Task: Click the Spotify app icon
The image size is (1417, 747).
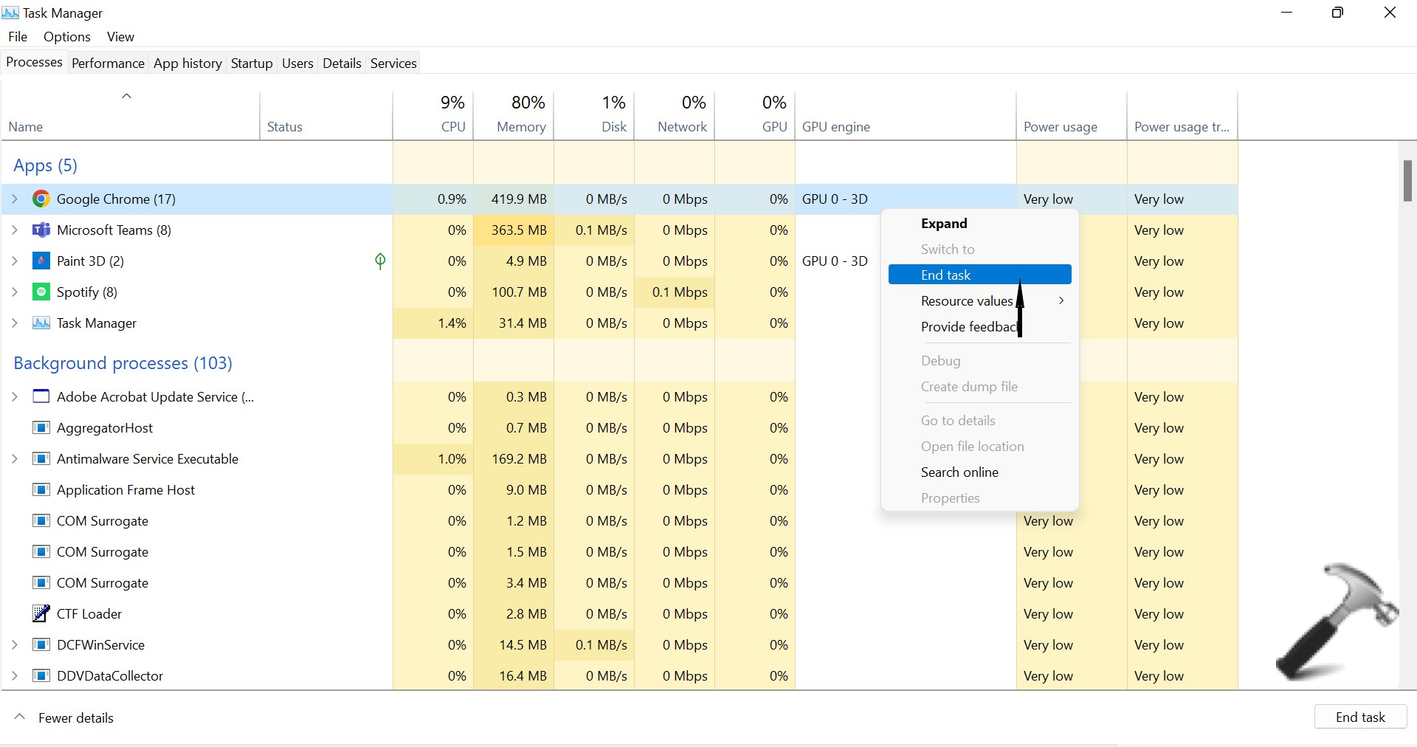Action: pyautogui.click(x=41, y=292)
